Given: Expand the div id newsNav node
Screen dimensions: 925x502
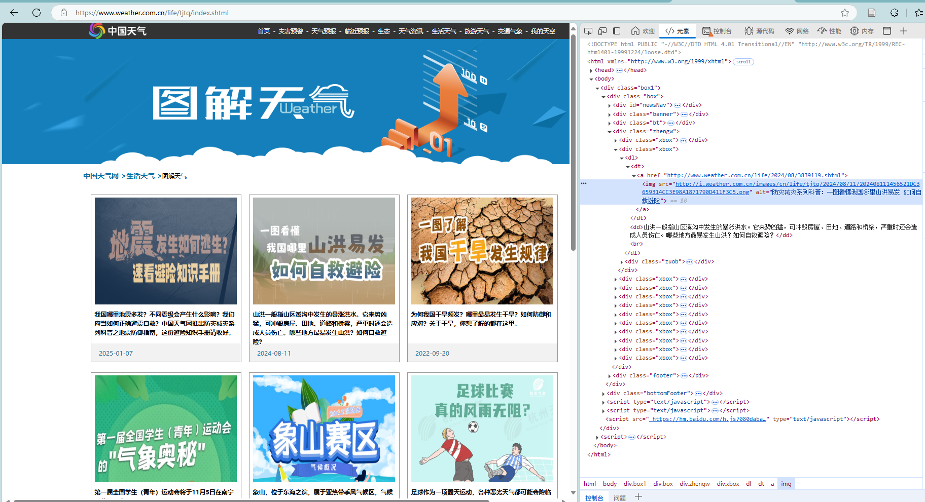Looking at the screenshot, I should tap(610, 105).
